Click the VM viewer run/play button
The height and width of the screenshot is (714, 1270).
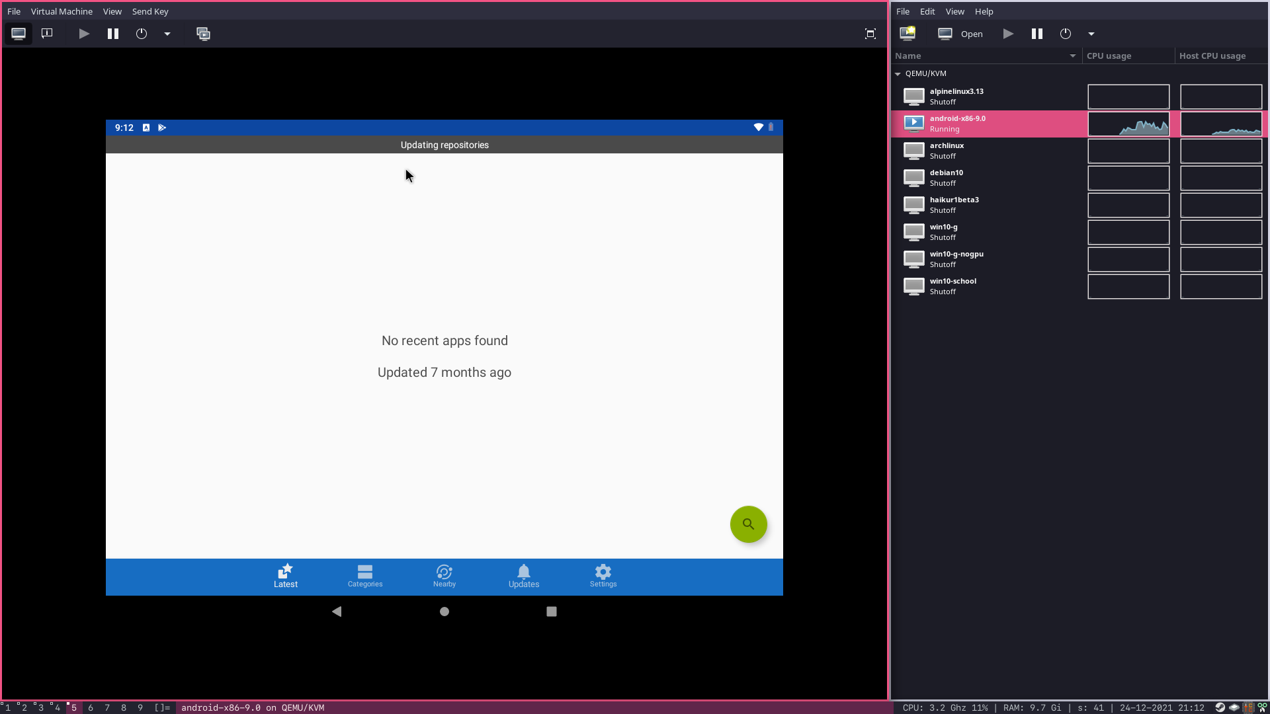[84, 34]
